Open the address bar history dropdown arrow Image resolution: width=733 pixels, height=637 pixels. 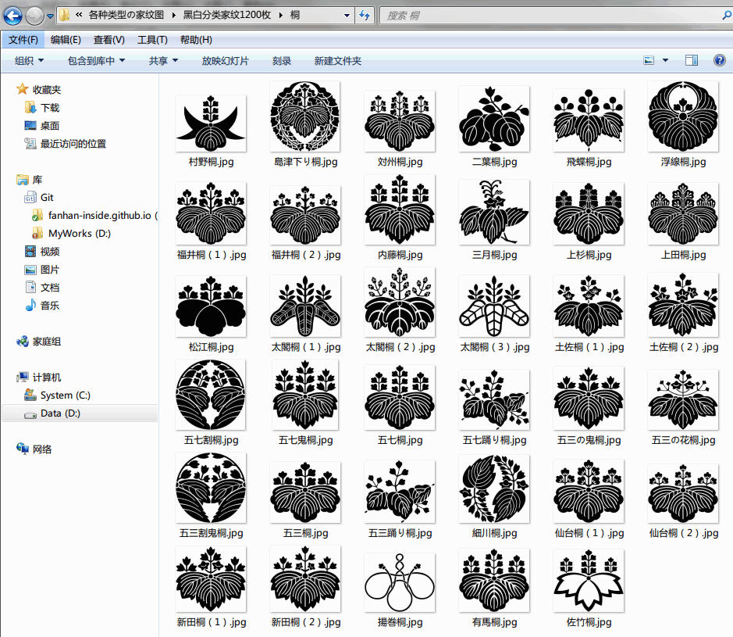(347, 16)
